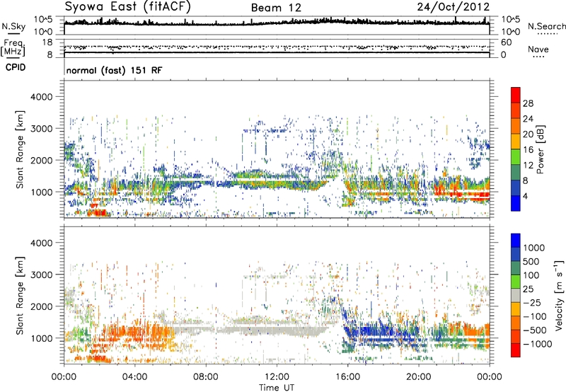Click the 'N.Search' legend label
This screenshot has width=566, height=392.
pos(547,26)
